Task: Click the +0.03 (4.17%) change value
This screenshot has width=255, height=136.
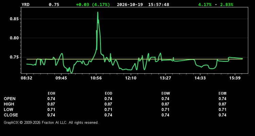Action: click(93, 4)
